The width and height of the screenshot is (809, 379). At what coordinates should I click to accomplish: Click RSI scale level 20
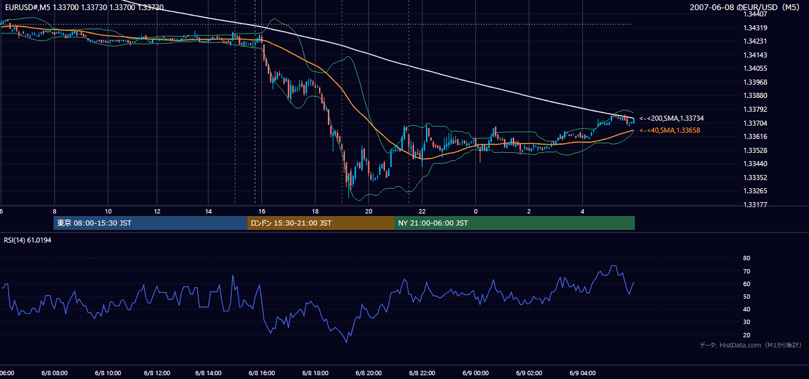pyautogui.click(x=746, y=335)
